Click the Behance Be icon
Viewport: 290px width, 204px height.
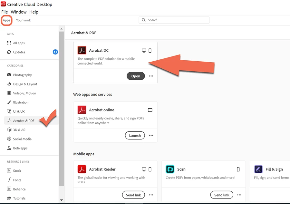pyautogui.click(x=9, y=189)
